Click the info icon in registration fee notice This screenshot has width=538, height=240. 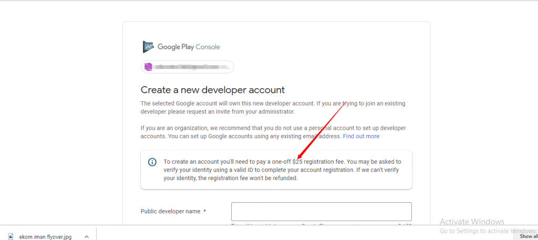point(152,162)
